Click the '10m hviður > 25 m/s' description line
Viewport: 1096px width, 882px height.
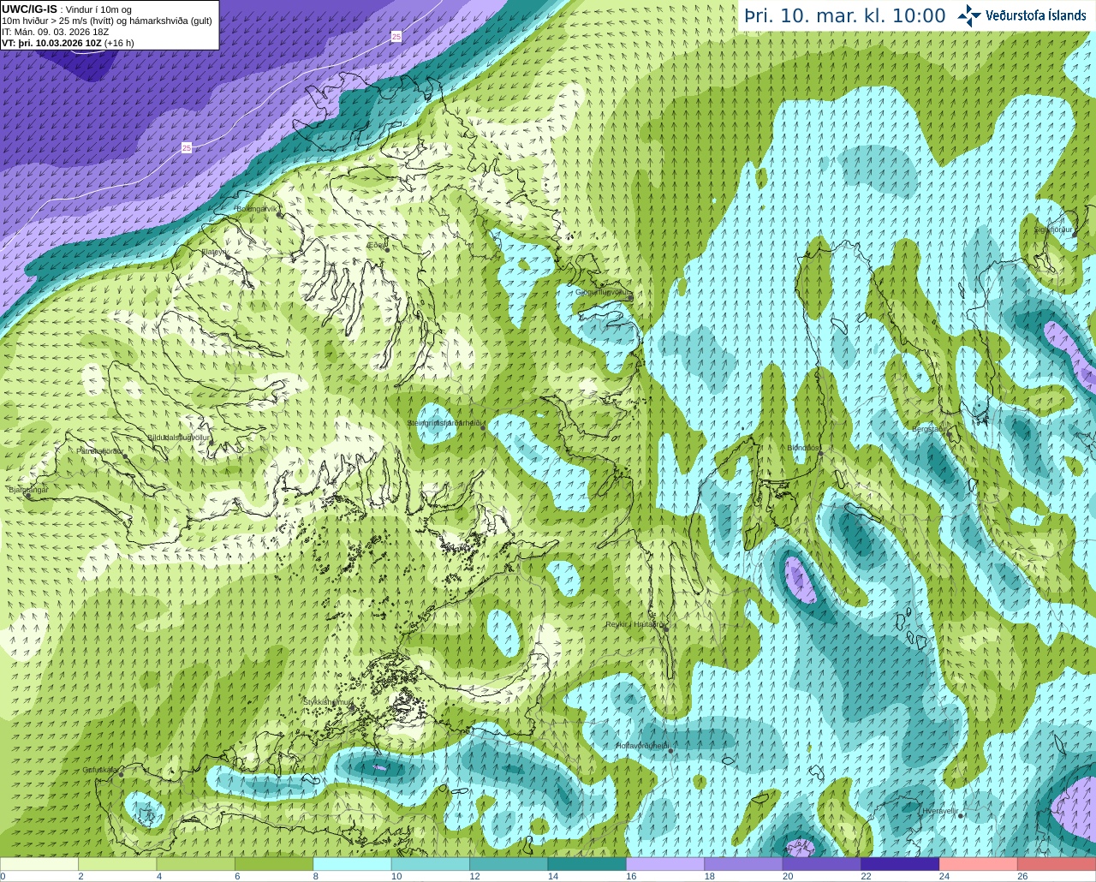pos(107,21)
